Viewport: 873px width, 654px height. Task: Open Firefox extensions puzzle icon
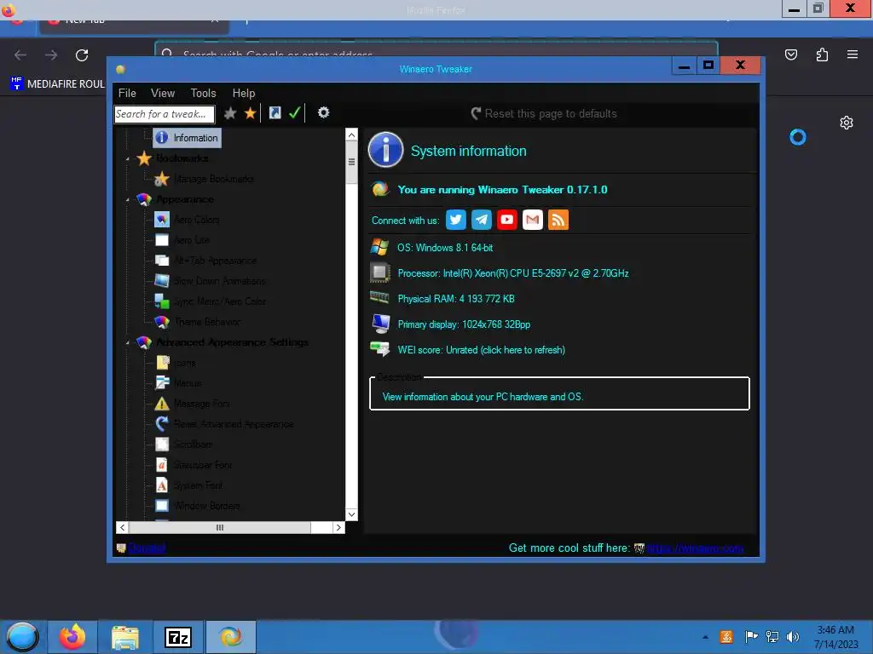point(822,54)
